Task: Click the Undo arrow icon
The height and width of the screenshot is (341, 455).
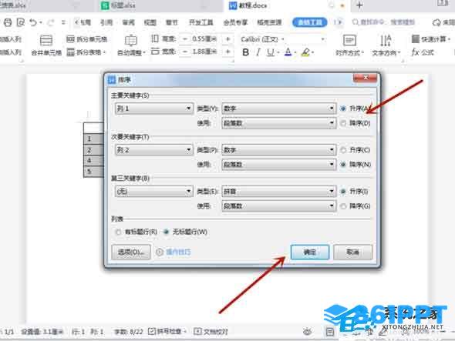Action: [x=33, y=22]
